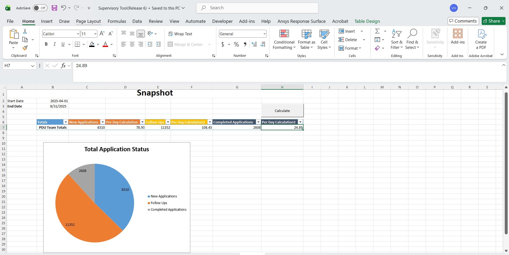
Task: Open the New Applications column filter dropdown
Action: click(103, 122)
